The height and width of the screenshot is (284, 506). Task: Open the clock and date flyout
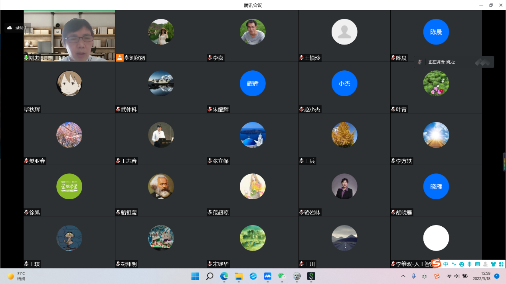click(x=482, y=276)
